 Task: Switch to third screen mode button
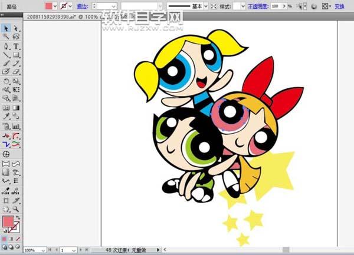click(x=18, y=247)
